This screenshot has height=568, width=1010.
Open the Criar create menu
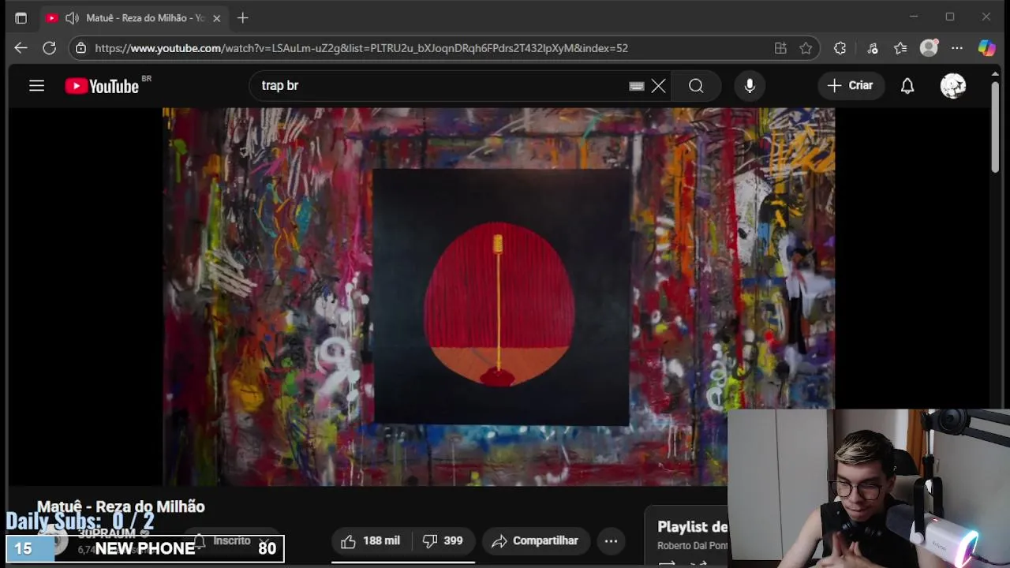tap(850, 86)
